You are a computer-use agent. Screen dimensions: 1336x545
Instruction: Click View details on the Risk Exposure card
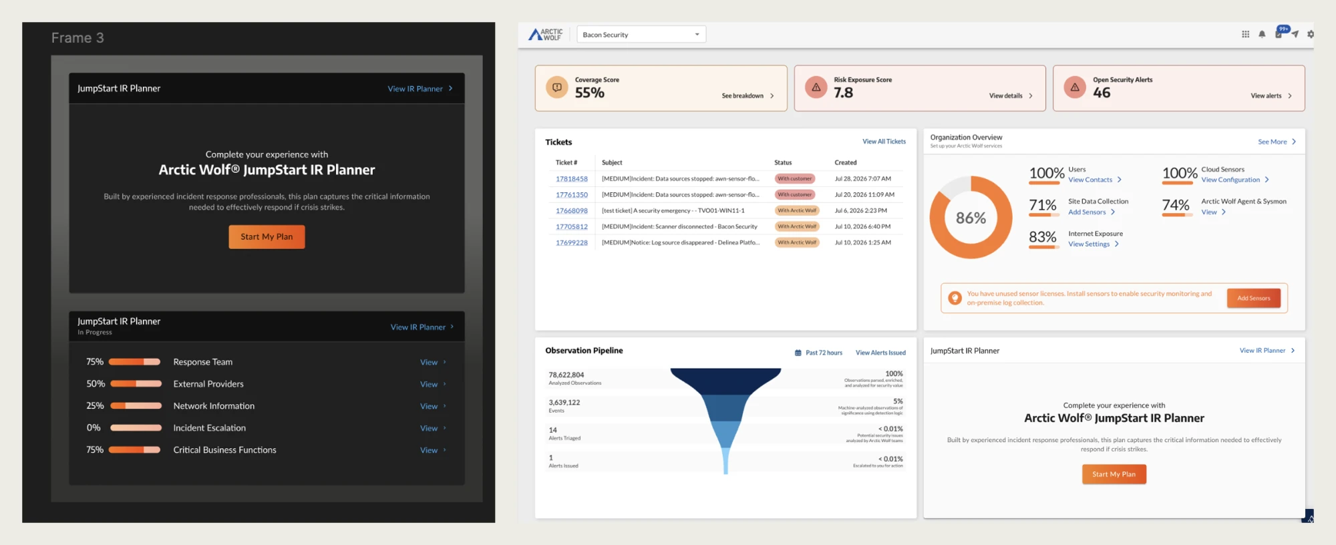click(1005, 96)
